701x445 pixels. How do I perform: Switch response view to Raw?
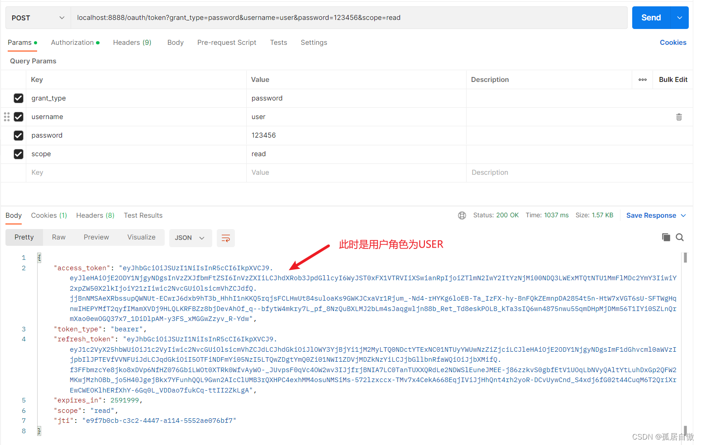(x=59, y=237)
